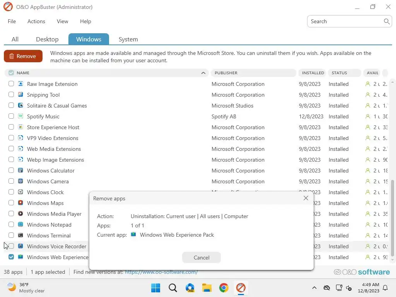Check the Windows Terminal checkbox

pos(11,236)
